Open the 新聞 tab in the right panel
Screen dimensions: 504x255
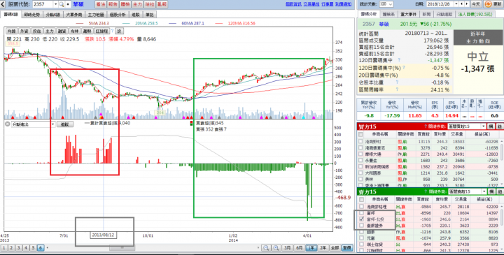426,15
